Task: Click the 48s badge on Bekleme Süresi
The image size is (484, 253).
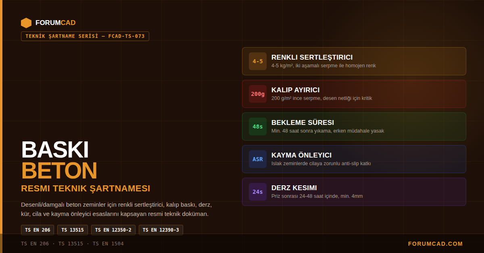Action: [258, 126]
